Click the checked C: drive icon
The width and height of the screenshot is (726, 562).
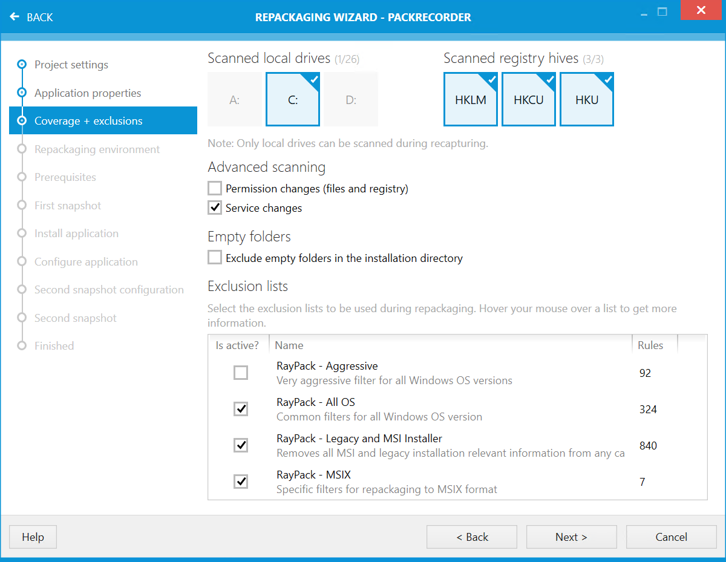[293, 99]
